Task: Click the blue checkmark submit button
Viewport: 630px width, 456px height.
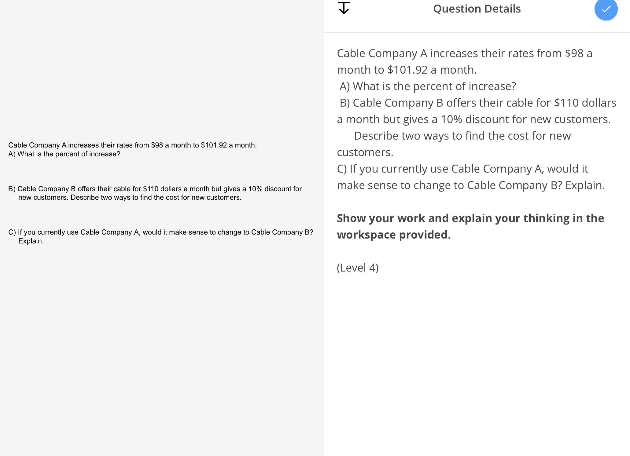Action: point(606,9)
